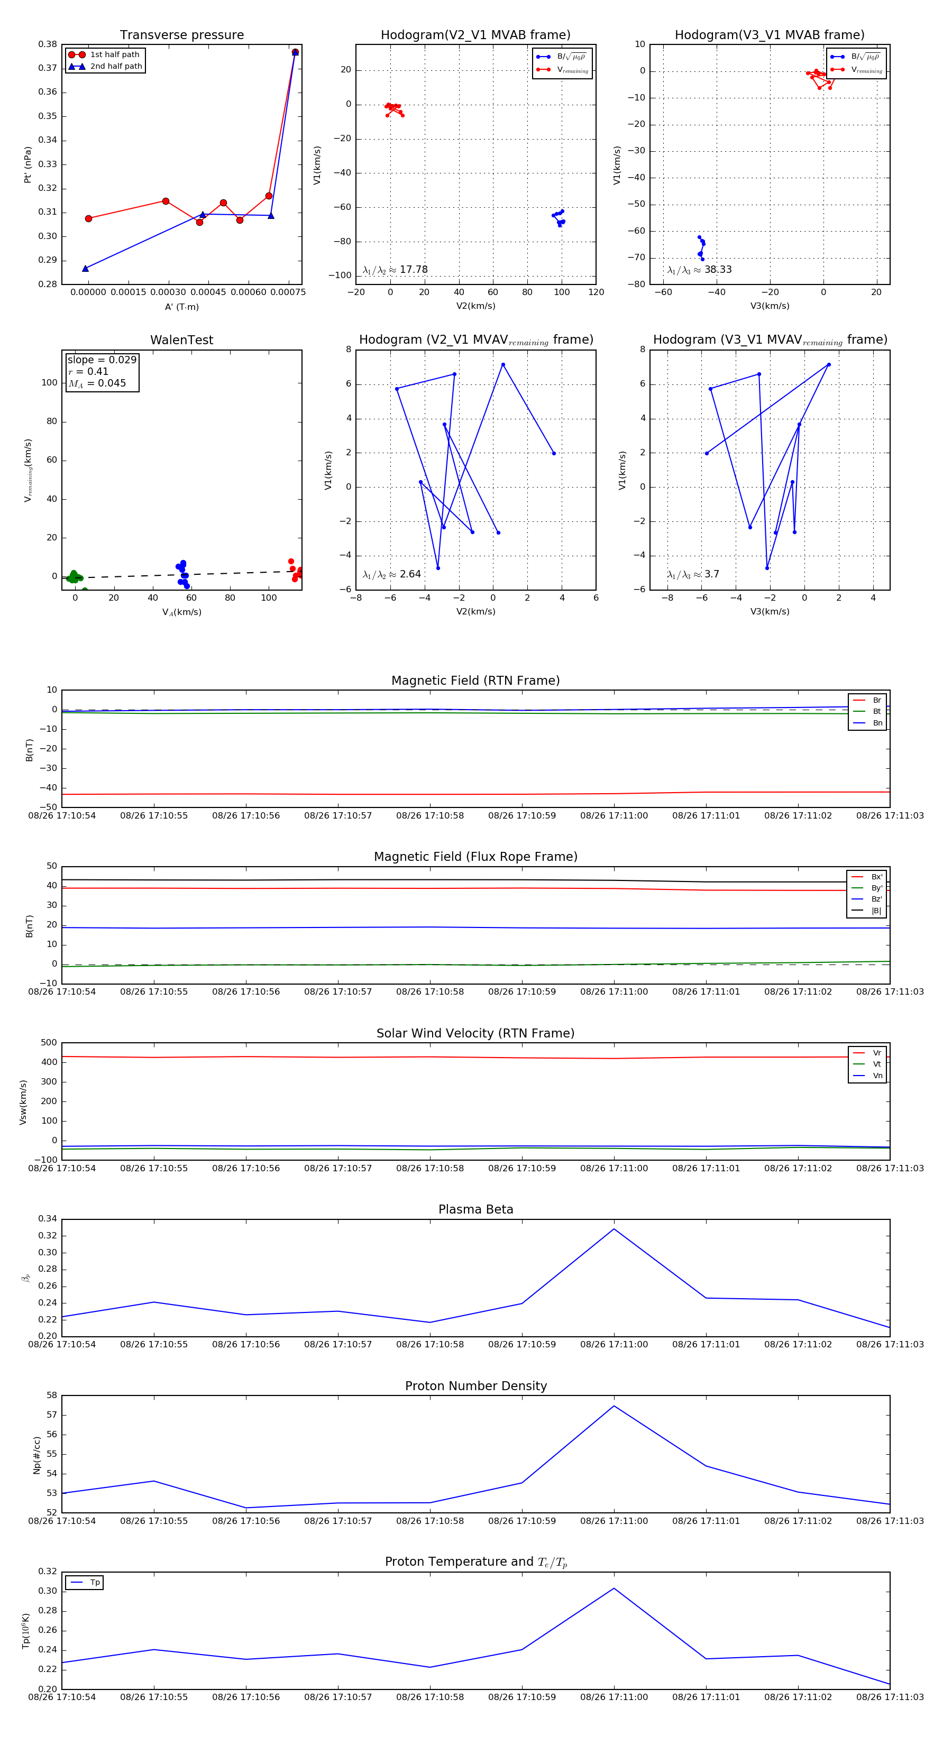Click the 'Hodogram (V2_V1 MVAV remaining frame)' title
The height and width of the screenshot is (1745, 952).
(475, 340)
